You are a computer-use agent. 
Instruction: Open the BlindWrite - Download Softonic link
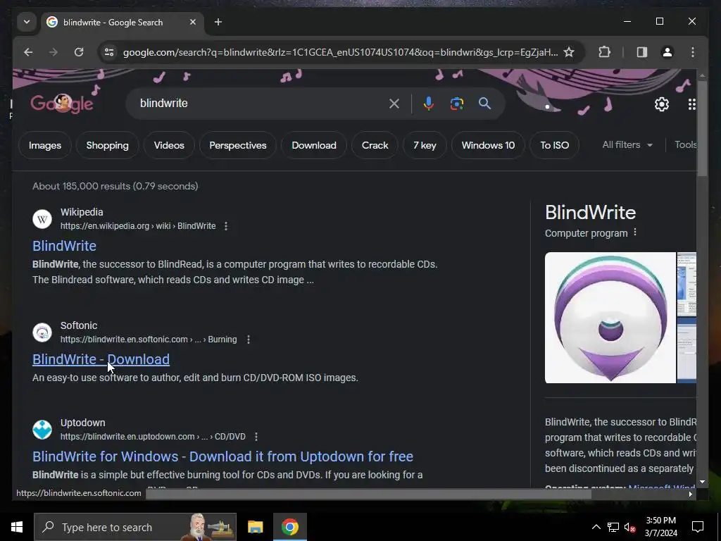101,359
